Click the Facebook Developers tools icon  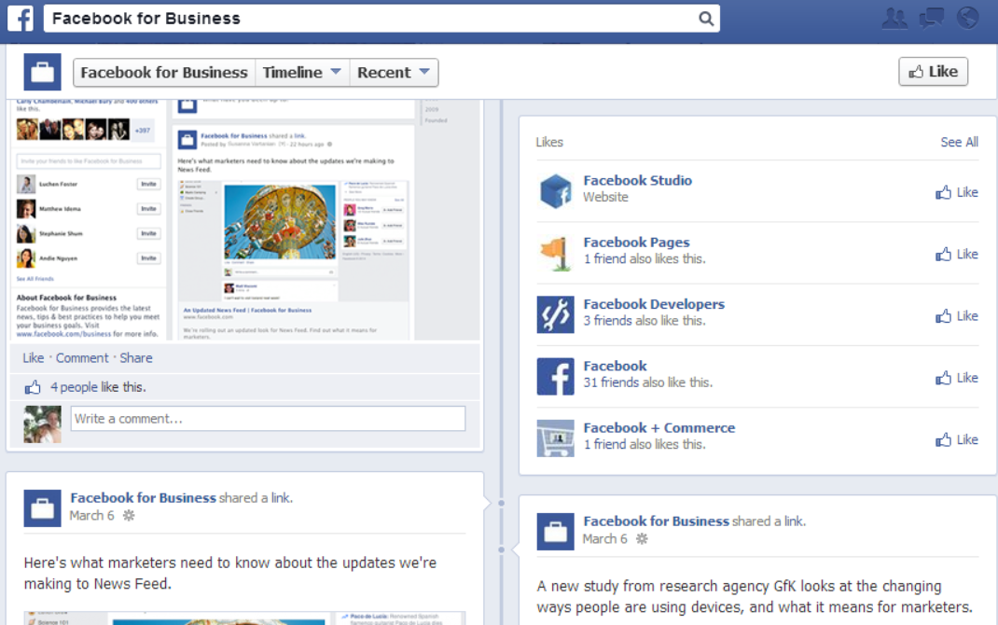coord(555,315)
